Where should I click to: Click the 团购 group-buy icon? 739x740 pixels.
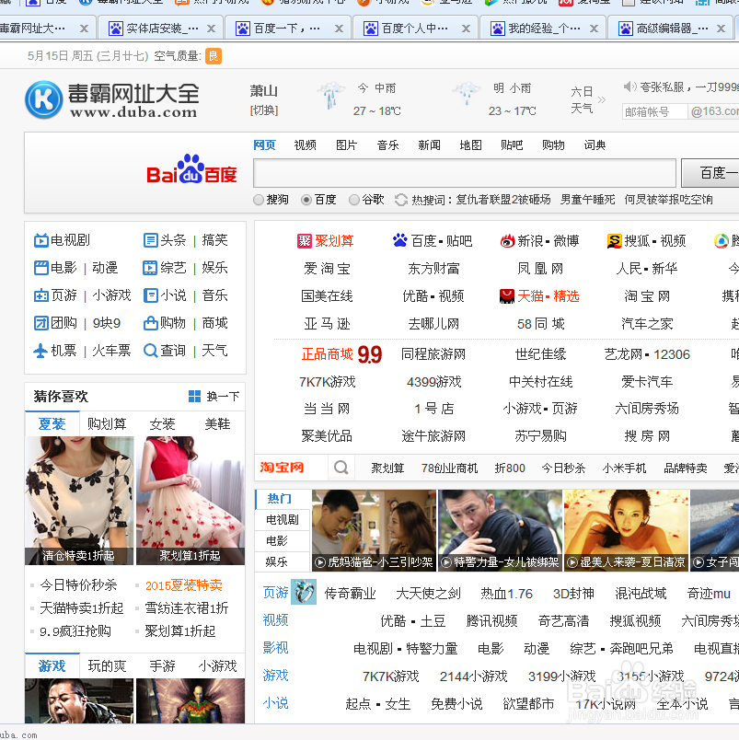click(x=41, y=323)
